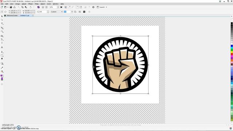
Task: Select the Zoom magnifier tool
Action: point(2,32)
